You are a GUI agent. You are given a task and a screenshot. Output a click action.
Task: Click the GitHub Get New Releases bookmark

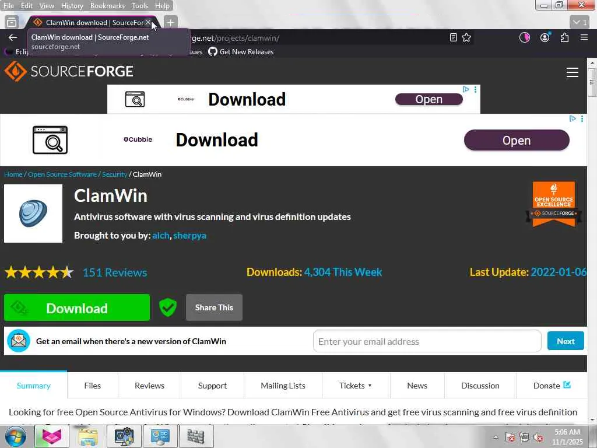(x=241, y=51)
